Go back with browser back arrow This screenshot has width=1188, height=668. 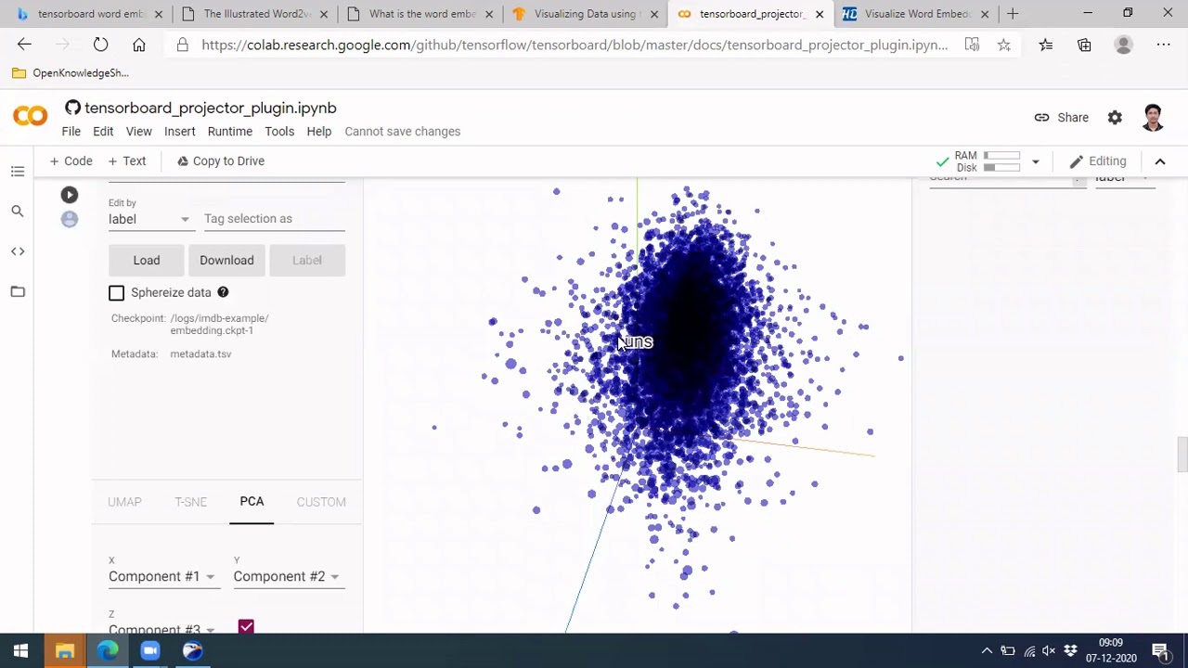click(24, 45)
